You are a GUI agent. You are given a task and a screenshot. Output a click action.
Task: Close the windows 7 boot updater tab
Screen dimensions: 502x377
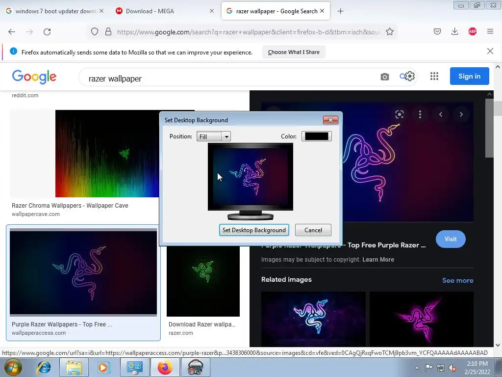101,11
